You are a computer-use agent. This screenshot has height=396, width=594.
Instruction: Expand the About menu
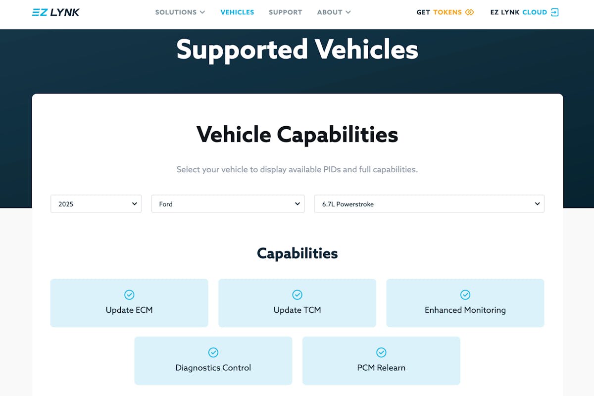click(334, 12)
